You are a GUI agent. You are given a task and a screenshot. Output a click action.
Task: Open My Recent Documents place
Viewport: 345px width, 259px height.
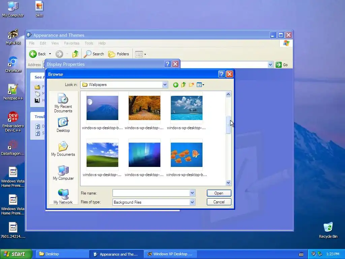click(x=63, y=103)
